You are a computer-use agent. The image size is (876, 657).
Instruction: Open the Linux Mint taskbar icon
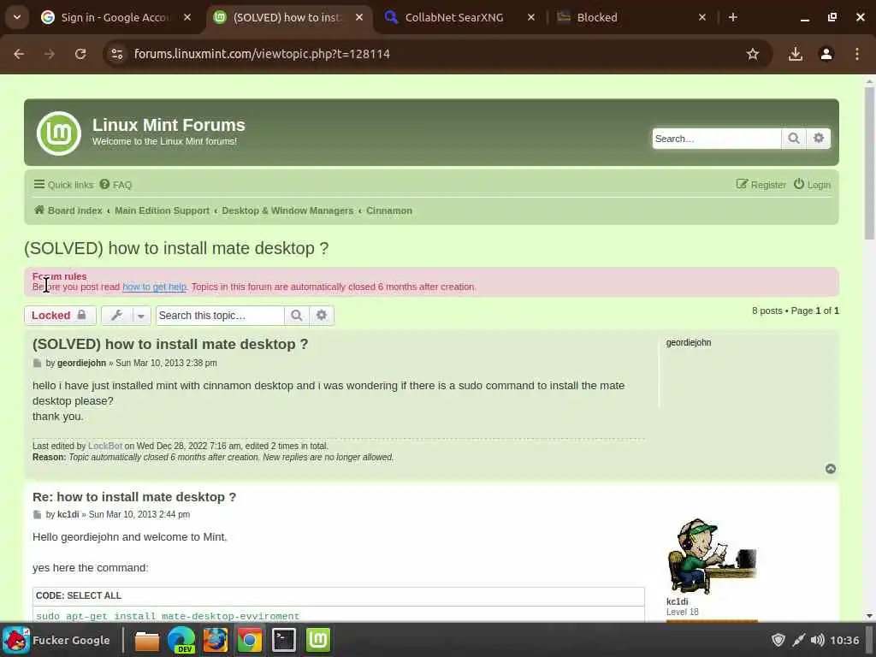click(318, 640)
